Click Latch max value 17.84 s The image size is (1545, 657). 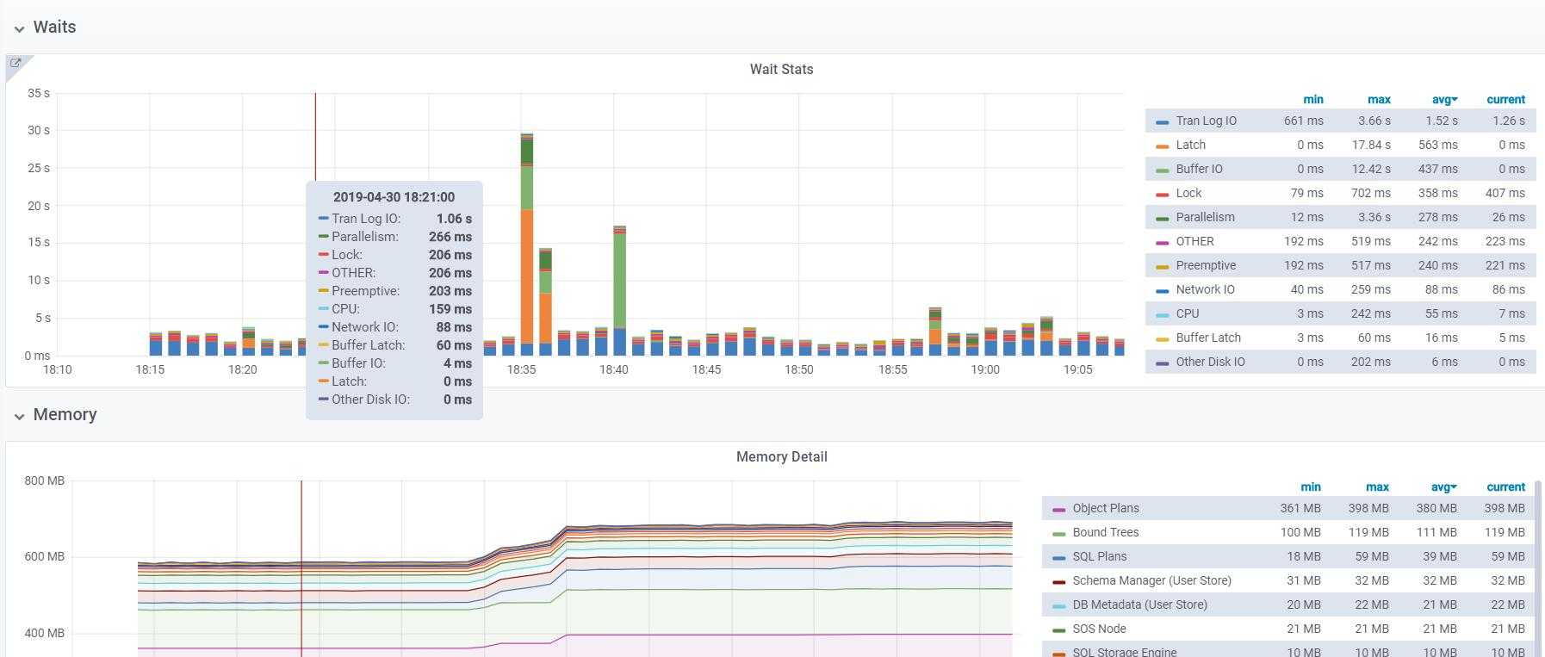click(x=1371, y=146)
